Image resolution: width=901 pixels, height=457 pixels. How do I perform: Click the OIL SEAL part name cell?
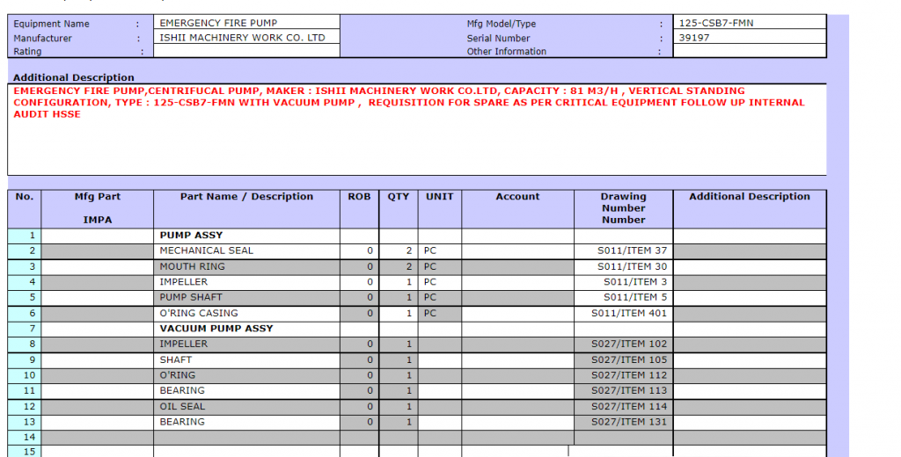point(246,407)
